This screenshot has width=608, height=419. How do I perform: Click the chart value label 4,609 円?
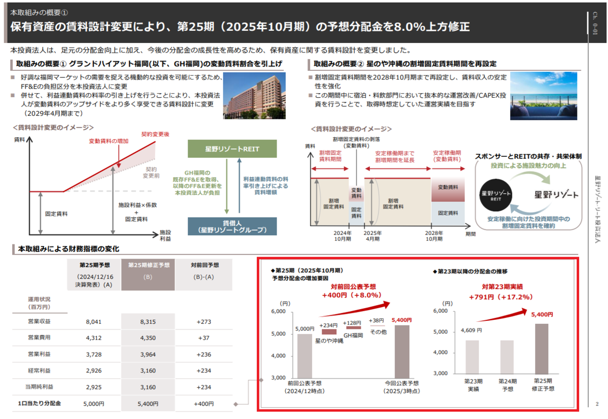(x=471, y=330)
